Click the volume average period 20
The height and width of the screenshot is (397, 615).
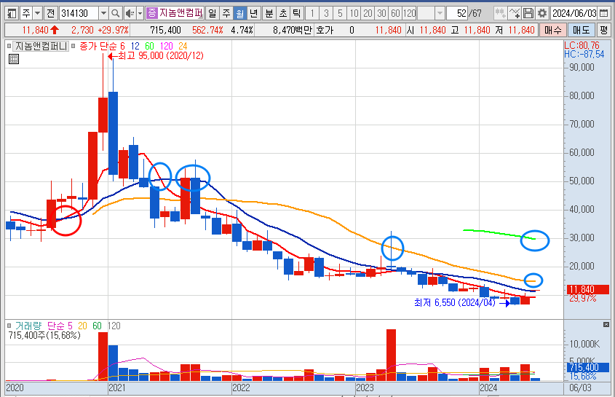click(82, 326)
